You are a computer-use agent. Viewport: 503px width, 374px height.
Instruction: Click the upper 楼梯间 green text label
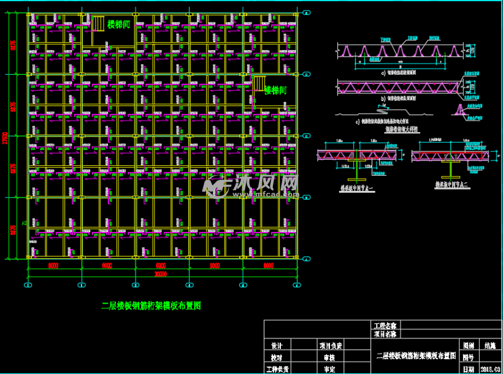(119, 24)
